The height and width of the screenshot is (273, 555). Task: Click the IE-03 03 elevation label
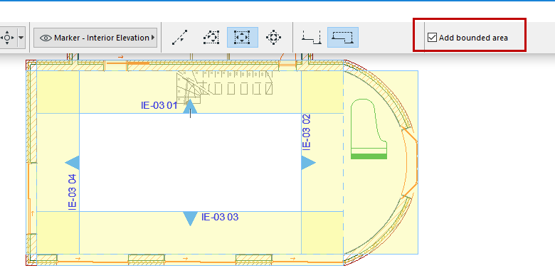click(220, 217)
